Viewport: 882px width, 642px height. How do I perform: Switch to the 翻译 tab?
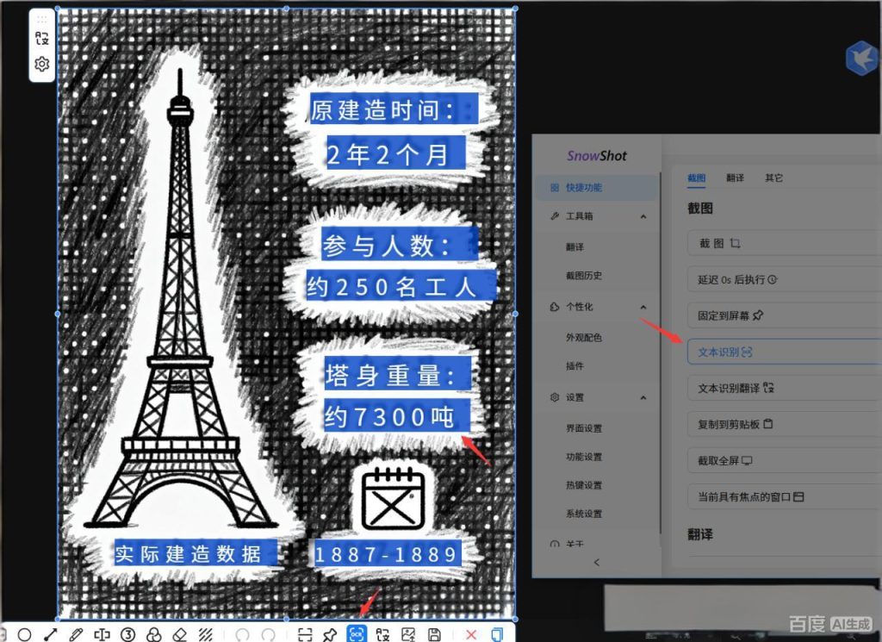pyautogui.click(x=738, y=178)
